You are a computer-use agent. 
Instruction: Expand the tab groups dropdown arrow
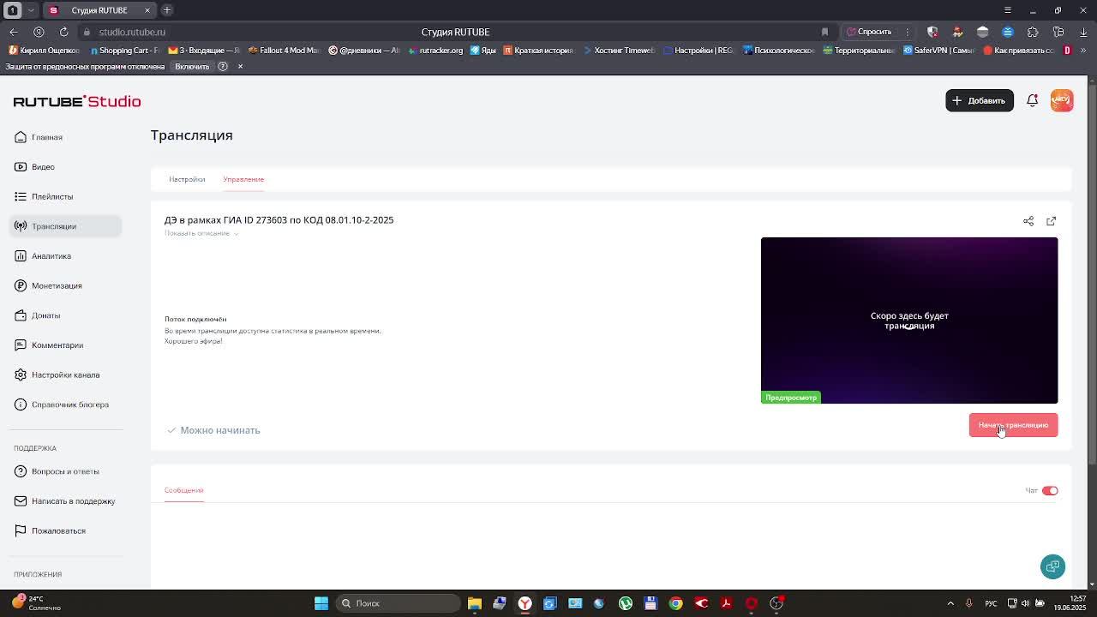(31, 10)
